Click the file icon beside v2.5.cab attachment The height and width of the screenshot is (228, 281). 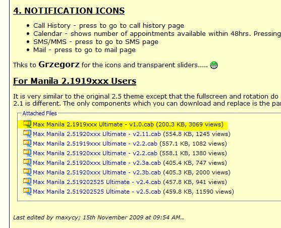[27, 191]
